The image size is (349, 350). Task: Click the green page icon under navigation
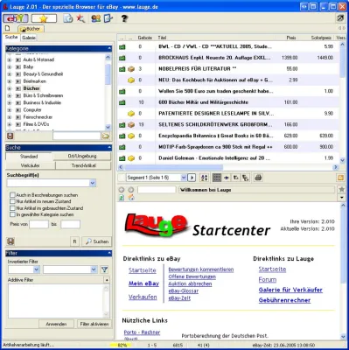122,198
